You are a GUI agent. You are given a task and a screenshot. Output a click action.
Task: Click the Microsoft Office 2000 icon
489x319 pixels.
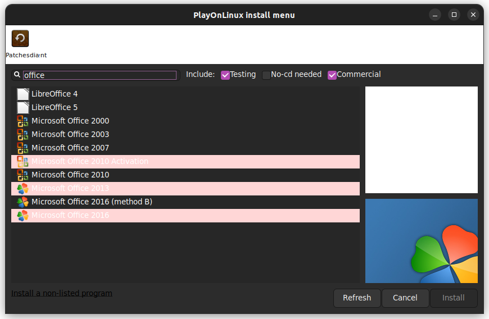coord(23,121)
